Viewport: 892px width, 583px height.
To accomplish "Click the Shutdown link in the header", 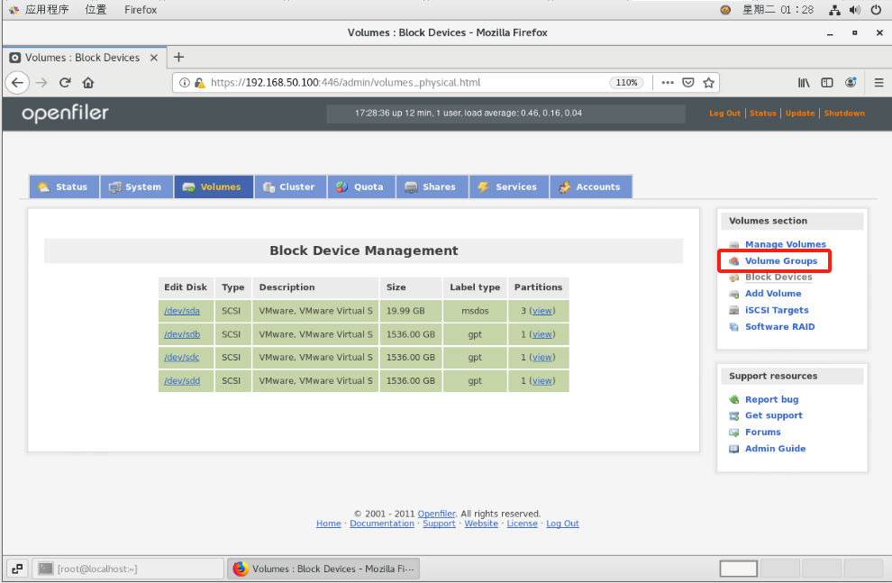I will [x=844, y=114].
